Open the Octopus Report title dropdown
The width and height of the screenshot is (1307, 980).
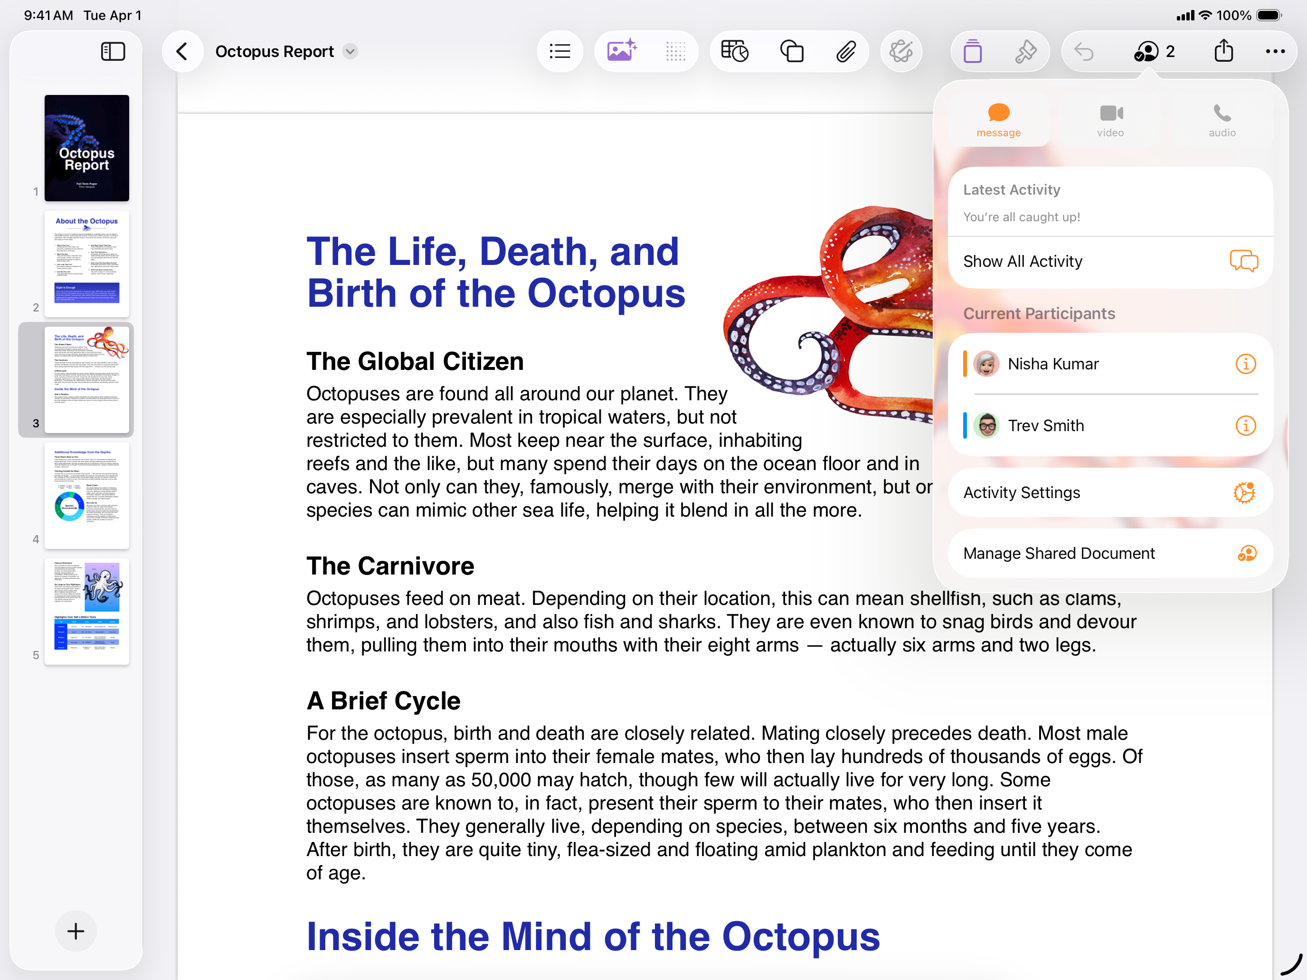(350, 51)
